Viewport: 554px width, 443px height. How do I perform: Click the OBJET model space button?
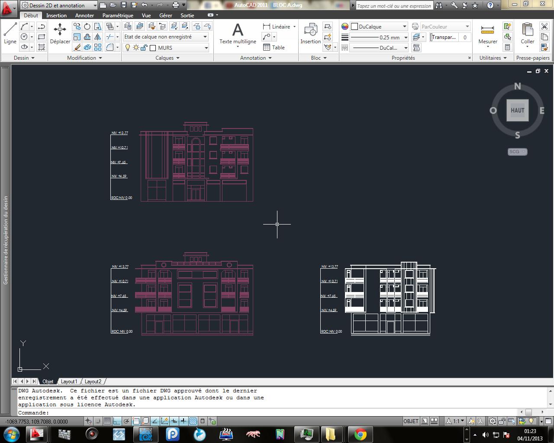(411, 421)
